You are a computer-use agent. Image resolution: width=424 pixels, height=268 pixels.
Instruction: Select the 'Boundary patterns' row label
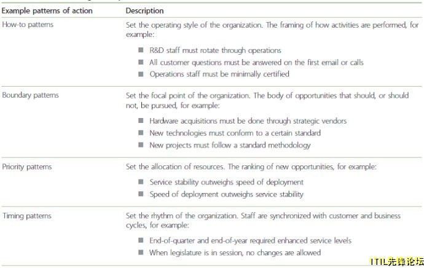coord(30,95)
